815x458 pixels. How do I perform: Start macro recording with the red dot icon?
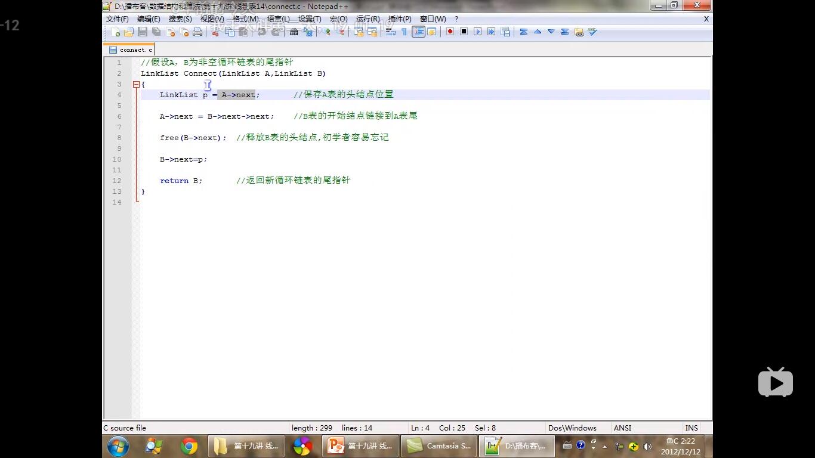point(450,32)
